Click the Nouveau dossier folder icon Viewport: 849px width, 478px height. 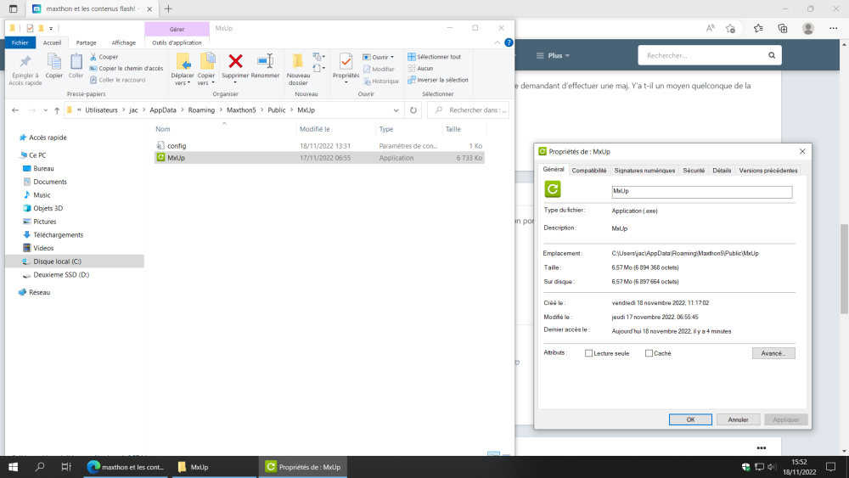tap(298, 61)
